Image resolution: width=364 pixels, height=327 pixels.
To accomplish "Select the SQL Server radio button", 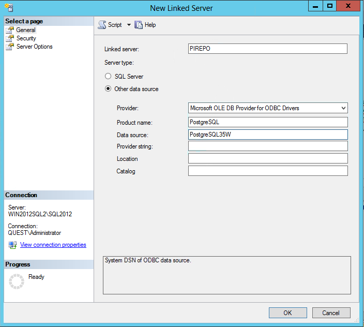I will pos(108,77).
